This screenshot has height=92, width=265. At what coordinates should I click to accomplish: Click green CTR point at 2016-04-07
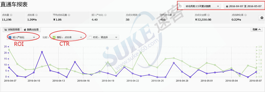click(9, 50)
